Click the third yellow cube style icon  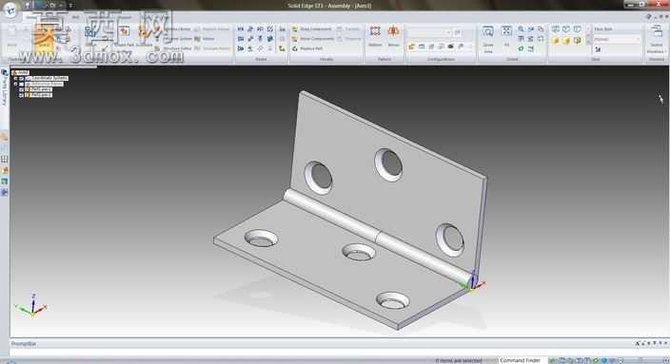[578, 41]
